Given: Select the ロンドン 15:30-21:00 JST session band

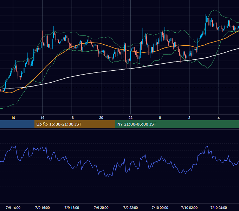Looking at the screenshot, I should click(x=75, y=124).
